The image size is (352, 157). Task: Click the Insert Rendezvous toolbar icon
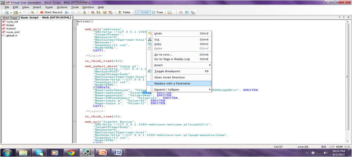coord(105,13)
